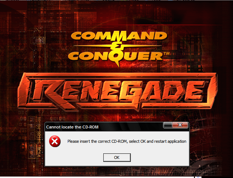The height and width of the screenshot is (178, 233).
Task: Click the final letter E of RENEGADE
Action: click(195, 91)
